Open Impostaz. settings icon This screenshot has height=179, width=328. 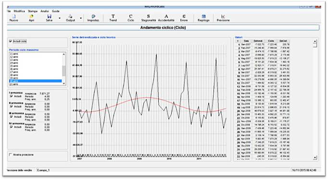[93, 18]
